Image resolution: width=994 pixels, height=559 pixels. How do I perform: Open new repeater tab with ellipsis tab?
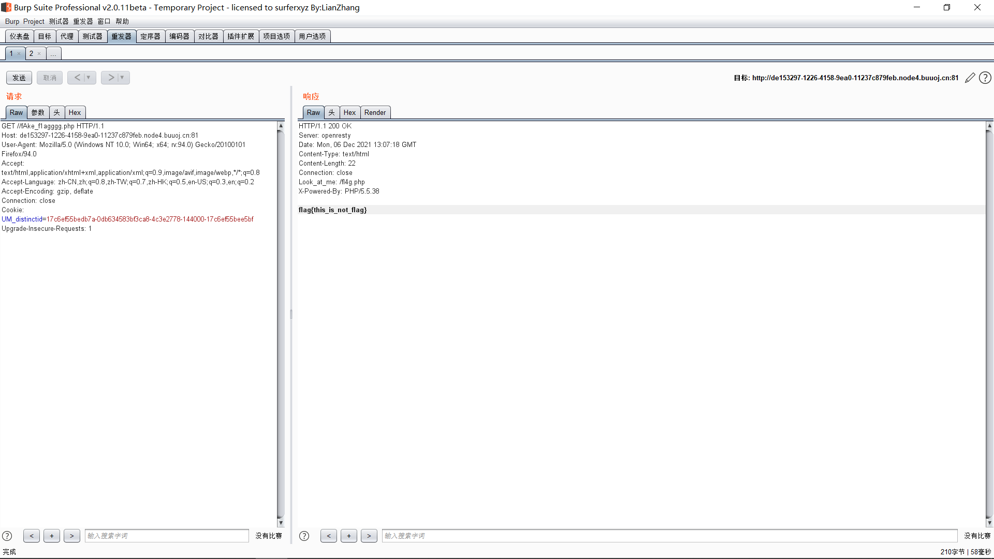tap(53, 53)
